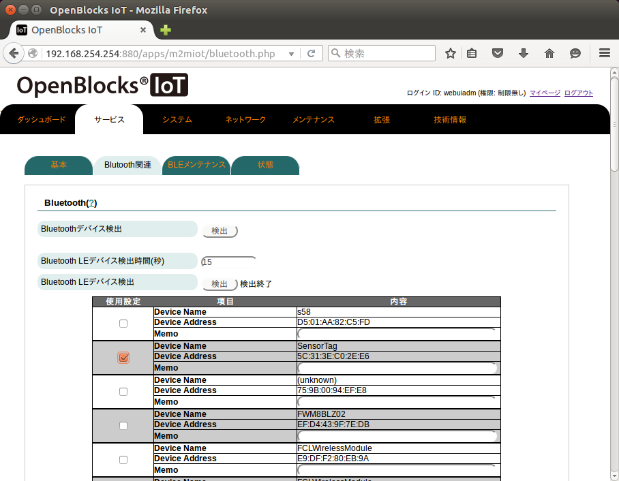Click the Memo field for FWM8BLZ02
The height and width of the screenshot is (481, 619).
tap(397, 437)
